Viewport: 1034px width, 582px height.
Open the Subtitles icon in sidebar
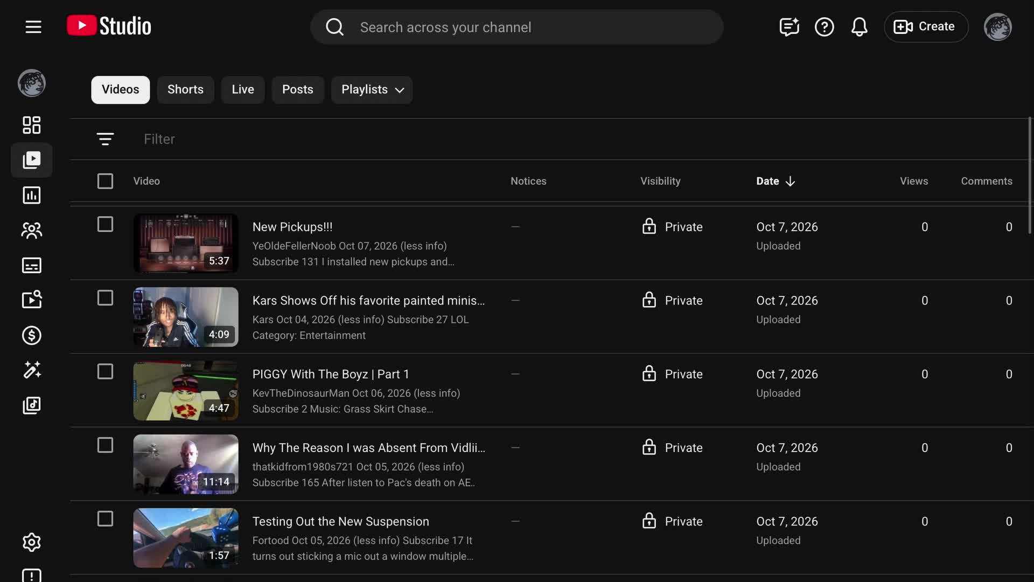tap(32, 265)
